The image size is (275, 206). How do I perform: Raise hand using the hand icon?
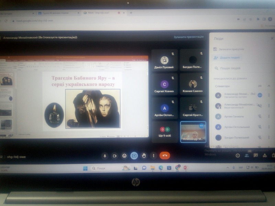point(144,156)
